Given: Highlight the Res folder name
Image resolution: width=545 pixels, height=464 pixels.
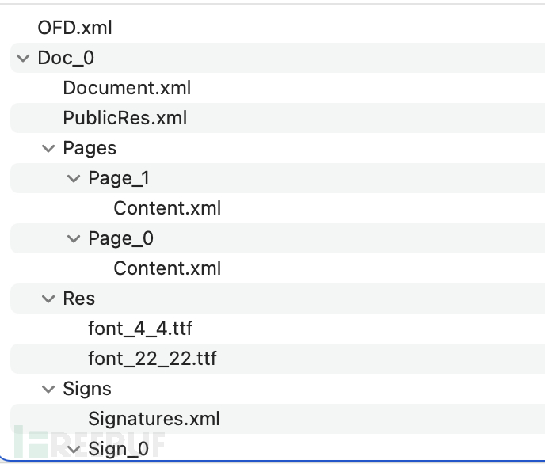Looking at the screenshot, I should pos(78,299).
